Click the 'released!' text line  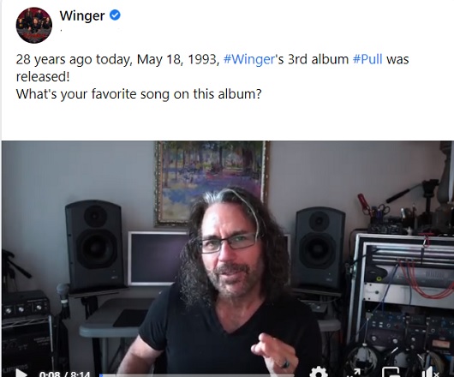(x=43, y=77)
